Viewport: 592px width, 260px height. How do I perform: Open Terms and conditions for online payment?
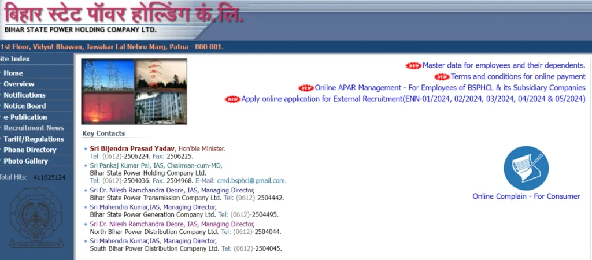point(518,77)
